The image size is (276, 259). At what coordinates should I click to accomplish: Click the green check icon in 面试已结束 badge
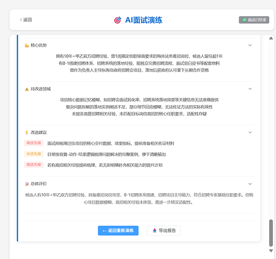(x=244, y=20)
